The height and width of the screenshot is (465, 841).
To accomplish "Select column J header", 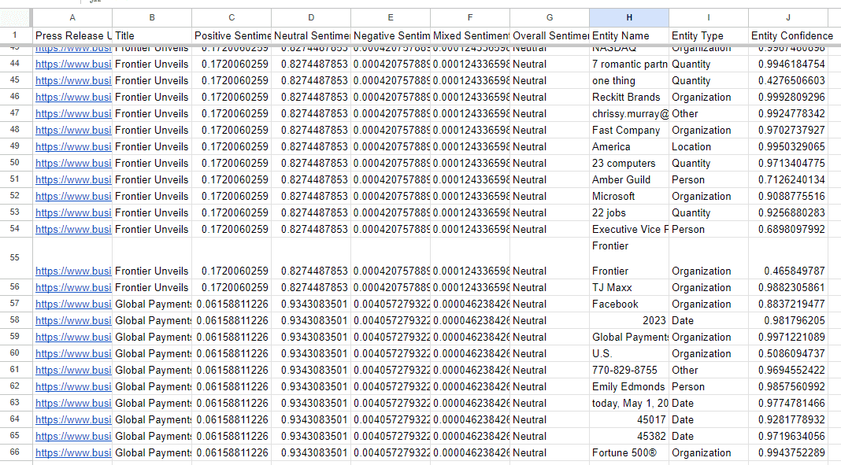I will pyautogui.click(x=788, y=17).
